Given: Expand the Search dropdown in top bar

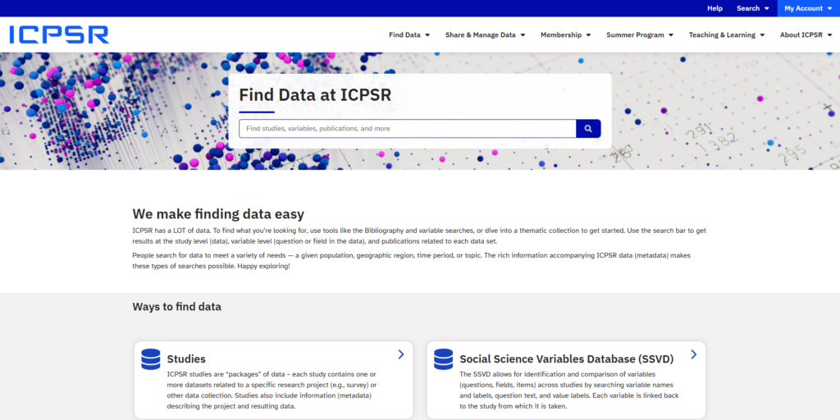Looking at the screenshot, I should click(752, 8).
